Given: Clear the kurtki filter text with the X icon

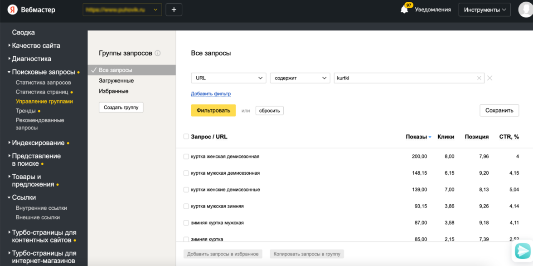Looking at the screenshot, I should coord(479,78).
